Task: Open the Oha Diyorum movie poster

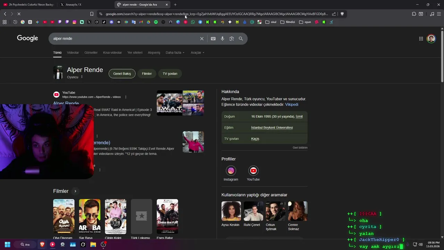Action: tap(63, 216)
